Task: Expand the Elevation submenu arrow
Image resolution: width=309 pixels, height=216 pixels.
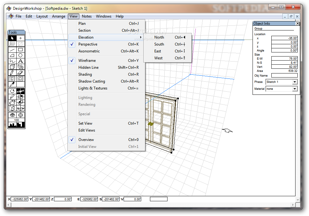Action: [141, 37]
